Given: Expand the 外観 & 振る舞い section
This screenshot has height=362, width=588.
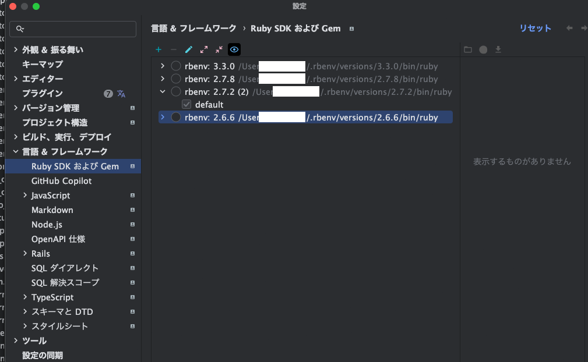Looking at the screenshot, I should click(x=15, y=49).
